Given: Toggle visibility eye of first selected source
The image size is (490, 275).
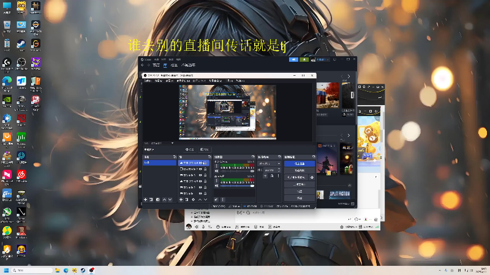Looking at the screenshot, I should click(201, 163).
